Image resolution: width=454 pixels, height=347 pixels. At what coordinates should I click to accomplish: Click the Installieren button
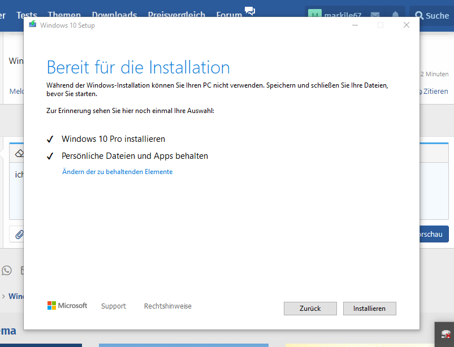point(369,309)
